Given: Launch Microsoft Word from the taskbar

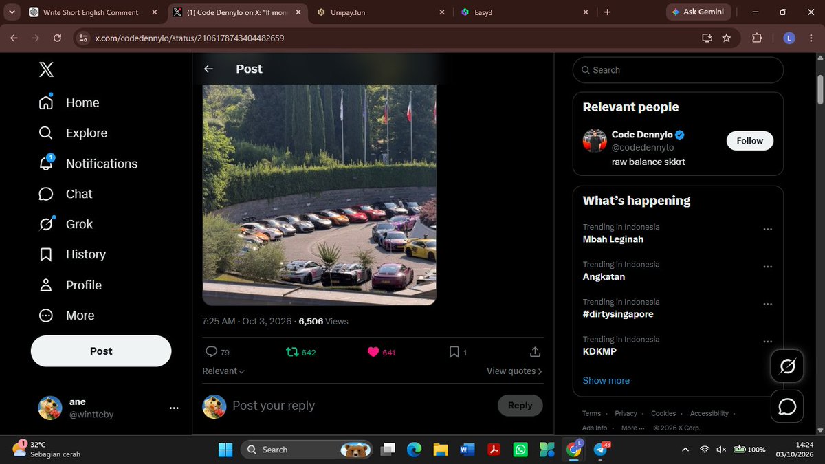Looking at the screenshot, I should coord(467,450).
